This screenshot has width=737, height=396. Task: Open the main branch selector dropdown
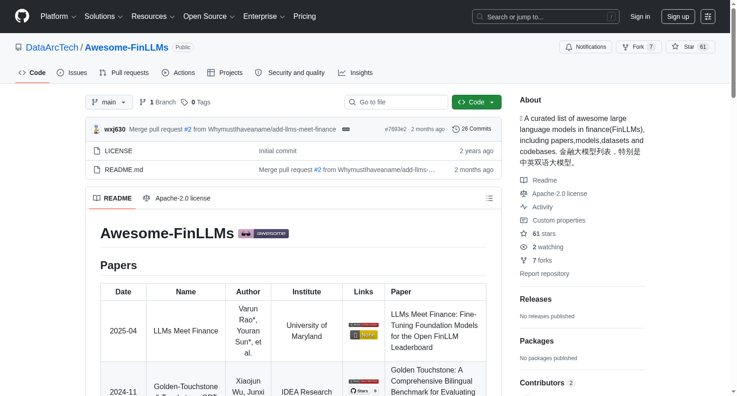[x=109, y=102]
